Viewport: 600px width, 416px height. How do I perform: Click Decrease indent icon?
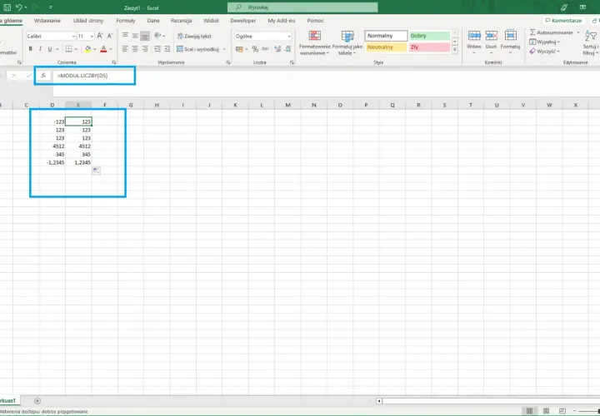click(x=157, y=49)
